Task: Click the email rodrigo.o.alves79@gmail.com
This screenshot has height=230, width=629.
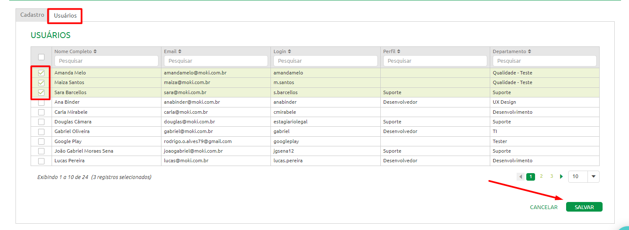Action: [x=198, y=141]
